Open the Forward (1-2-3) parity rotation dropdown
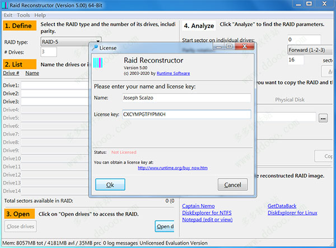Image resolution: width=336 pixels, height=248 pixels. click(310, 50)
